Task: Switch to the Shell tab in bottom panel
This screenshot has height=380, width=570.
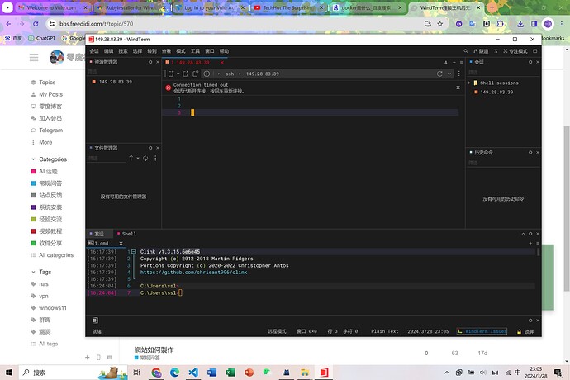Action: 126,234
